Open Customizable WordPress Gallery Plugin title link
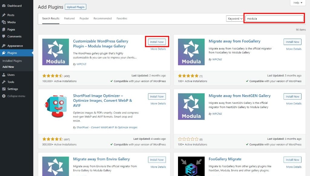This screenshot has height=176, width=310. [101, 43]
